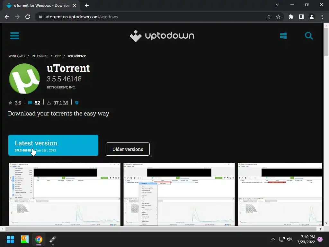Click the scroll down arrow
This screenshot has height=247, width=329.
326,223
